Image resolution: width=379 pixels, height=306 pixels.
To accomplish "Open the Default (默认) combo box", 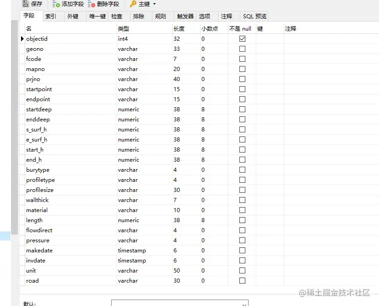I will click(179, 303).
